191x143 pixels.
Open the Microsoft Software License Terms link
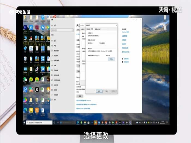(83, 108)
